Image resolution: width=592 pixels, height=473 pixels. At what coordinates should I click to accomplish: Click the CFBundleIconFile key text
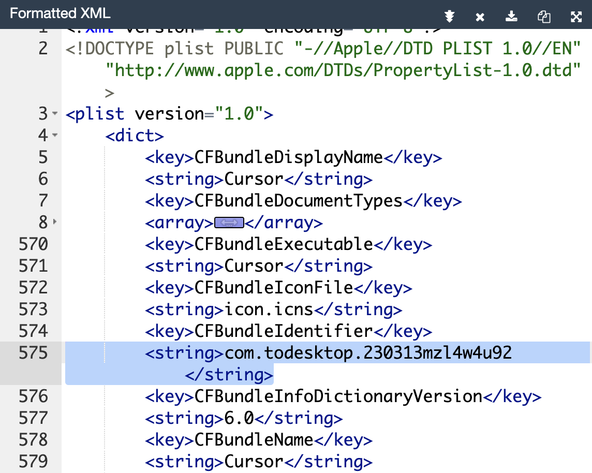pos(274,288)
